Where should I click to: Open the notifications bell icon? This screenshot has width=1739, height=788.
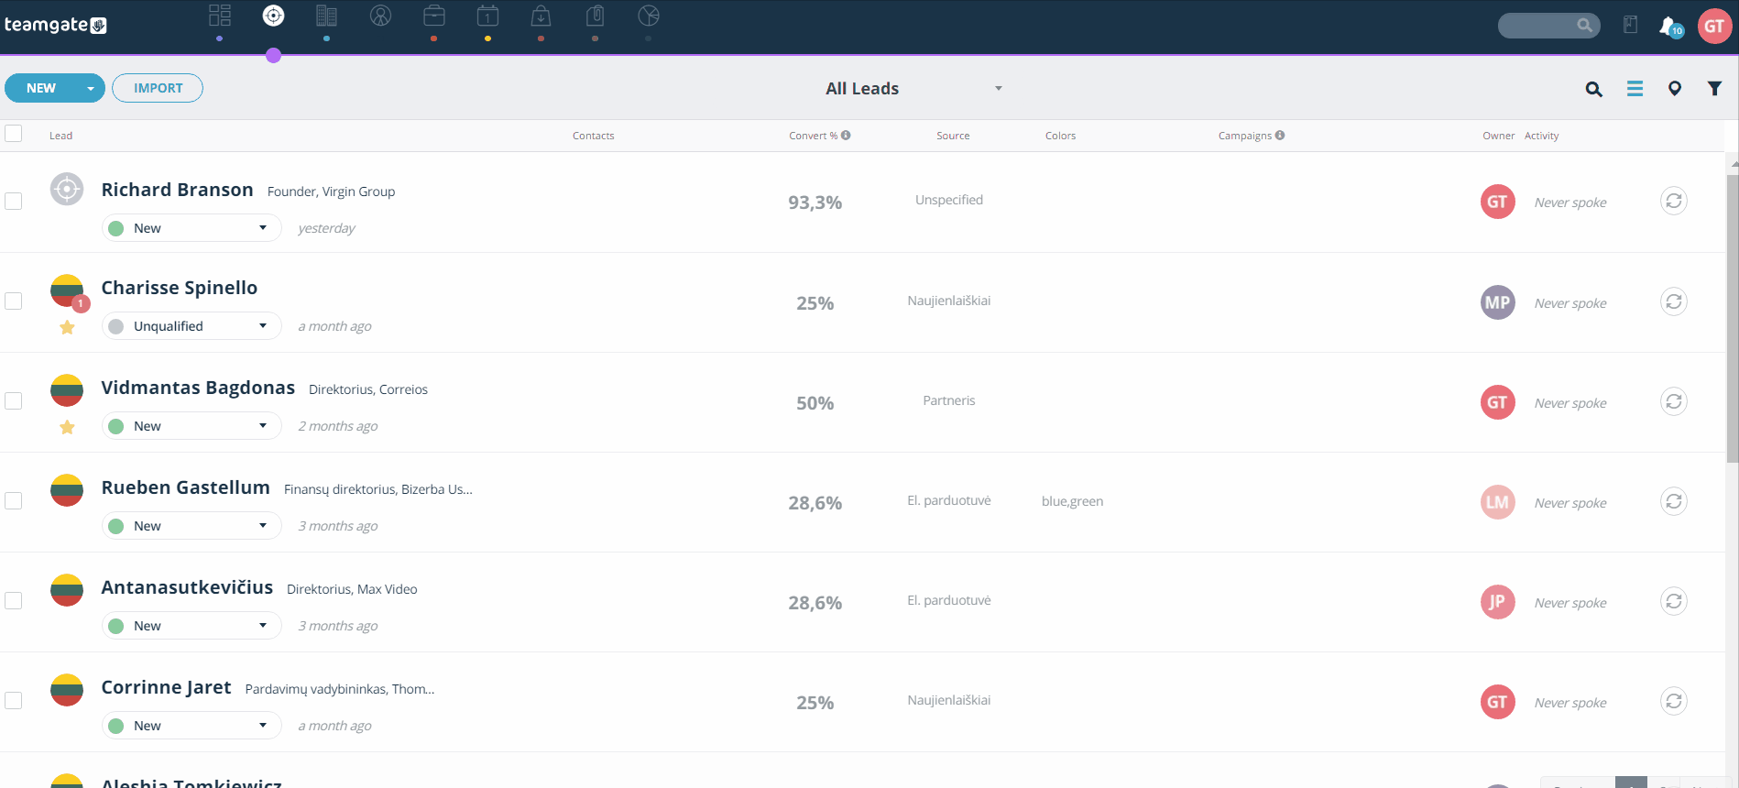1669,26
